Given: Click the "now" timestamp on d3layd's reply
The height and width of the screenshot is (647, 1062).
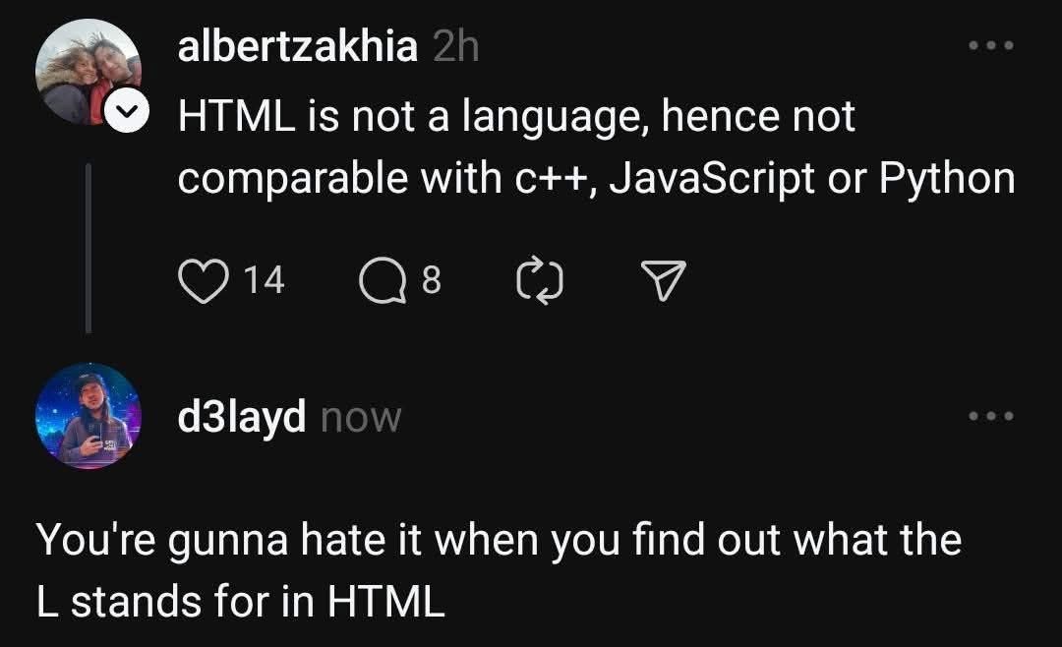Looking at the screenshot, I should [x=361, y=418].
